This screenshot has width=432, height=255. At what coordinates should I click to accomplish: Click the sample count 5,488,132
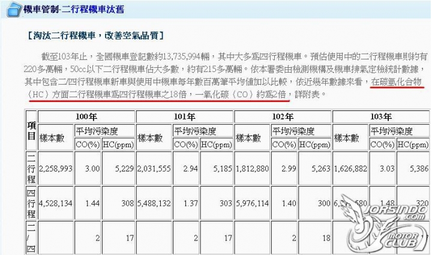(154, 203)
